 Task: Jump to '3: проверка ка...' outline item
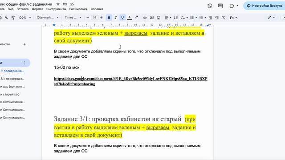[x=12, y=71]
